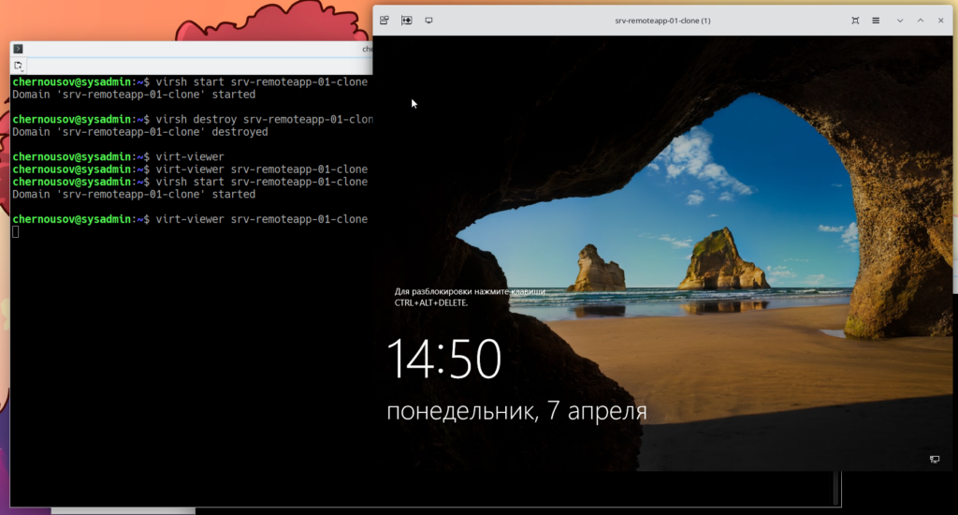Image resolution: width=958 pixels, height=515 pixels.
Task: Click the 'Domain ... destroyed' output line
Action: coord(140,132)
